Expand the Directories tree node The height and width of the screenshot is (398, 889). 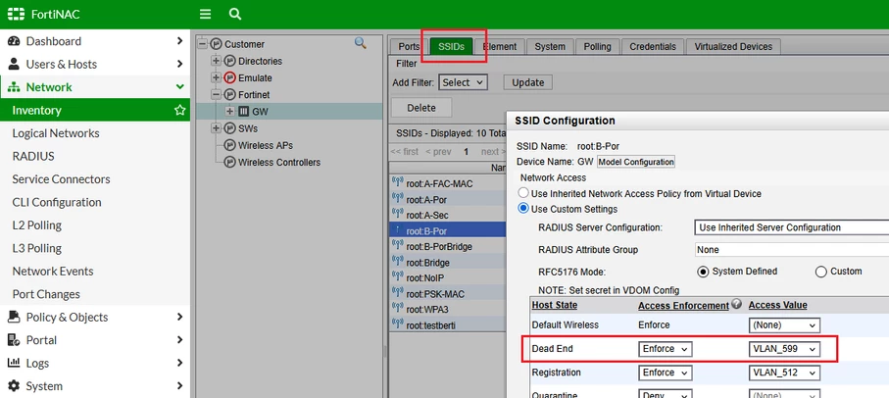tap(216, 61)
